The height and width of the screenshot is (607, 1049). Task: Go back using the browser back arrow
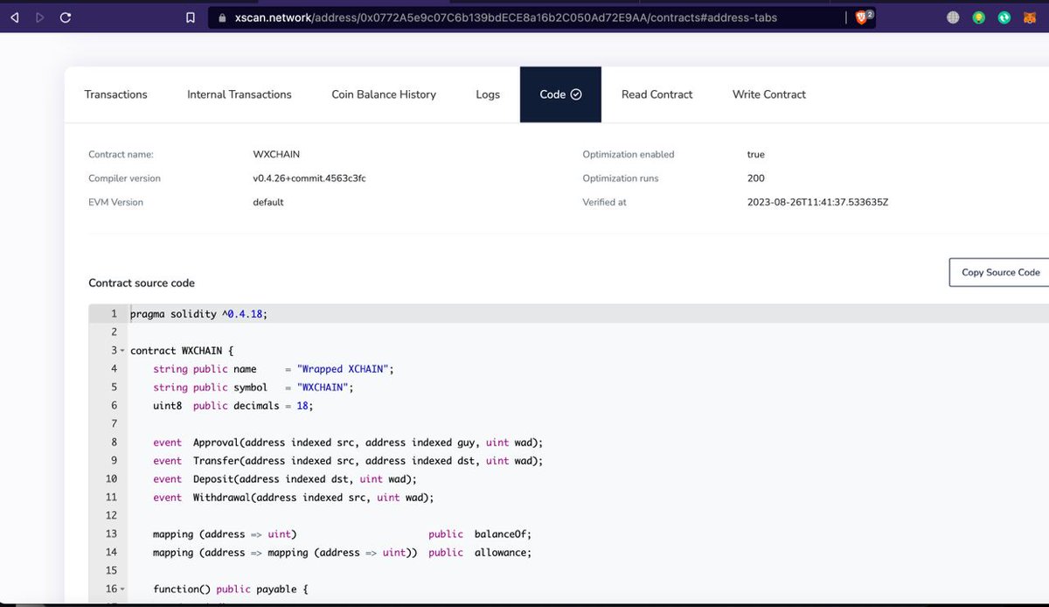coord(14,17)
